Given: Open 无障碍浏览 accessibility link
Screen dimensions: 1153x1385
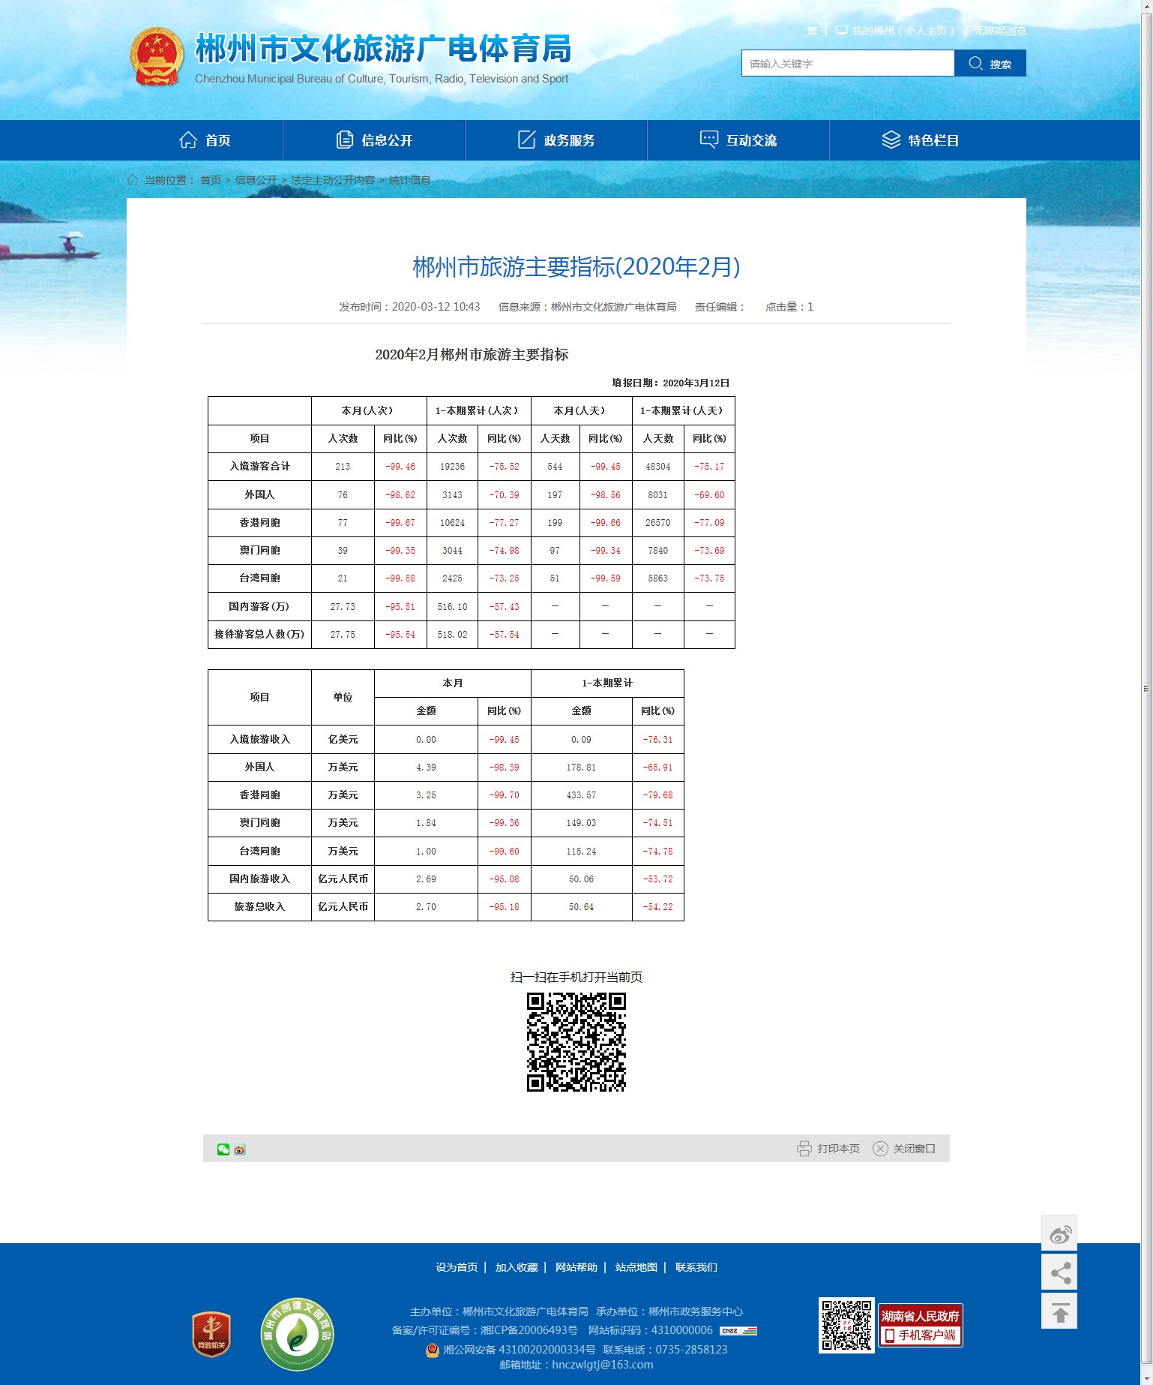Looking at the screenshot, I should (x=1000, y=31).
